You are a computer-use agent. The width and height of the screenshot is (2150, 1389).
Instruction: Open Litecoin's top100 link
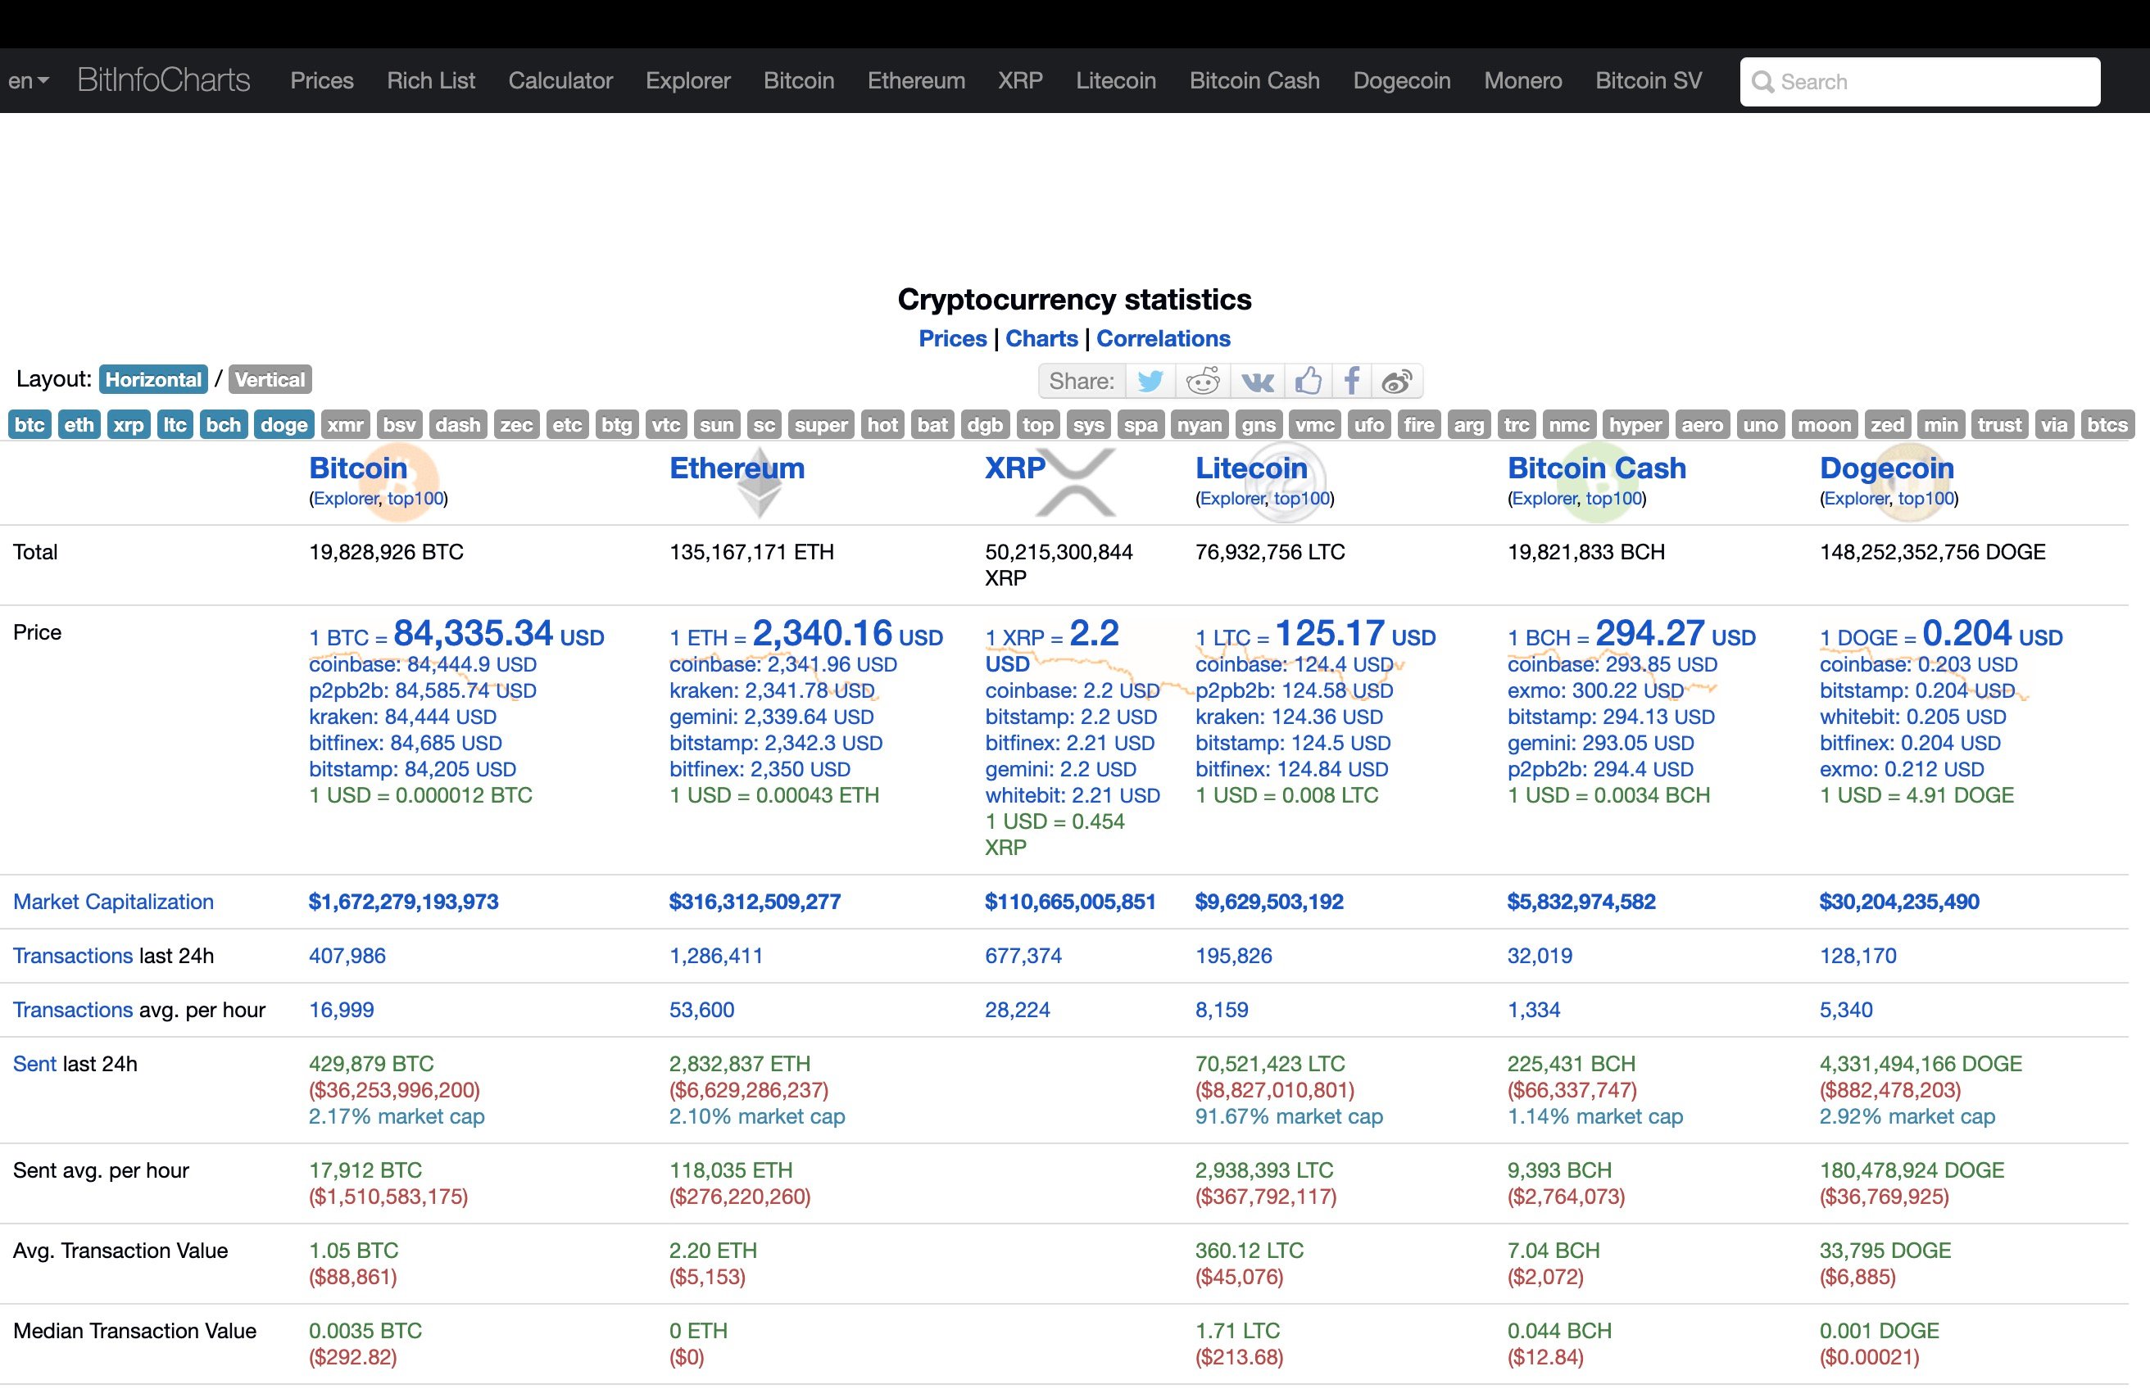1302,499
